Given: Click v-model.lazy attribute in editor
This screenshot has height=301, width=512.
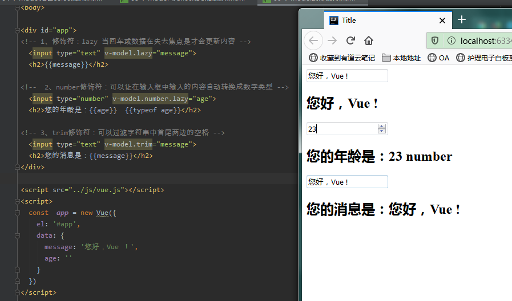Looking at the screenshot, I should 128,53.
